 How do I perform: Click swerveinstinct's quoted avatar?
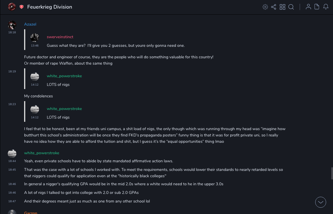(35, 37)
